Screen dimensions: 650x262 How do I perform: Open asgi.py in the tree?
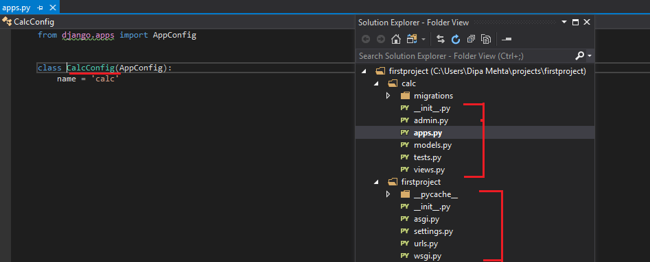[426, 219]
